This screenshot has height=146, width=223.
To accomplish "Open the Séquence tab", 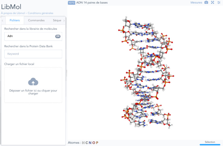I will (x=57, y=21).
